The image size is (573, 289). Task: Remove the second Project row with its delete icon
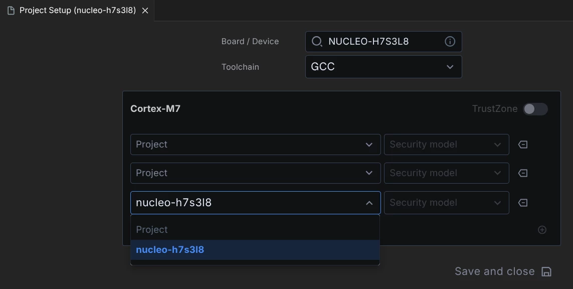point(523,173)
